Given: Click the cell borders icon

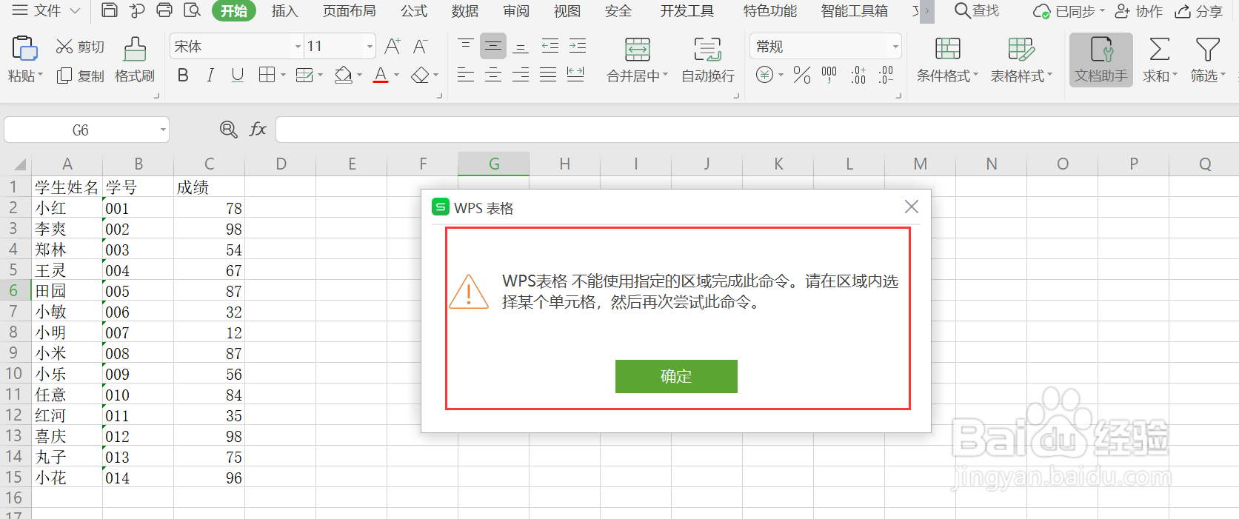Looking at the screenshot, I should click(x=267, y=75).
